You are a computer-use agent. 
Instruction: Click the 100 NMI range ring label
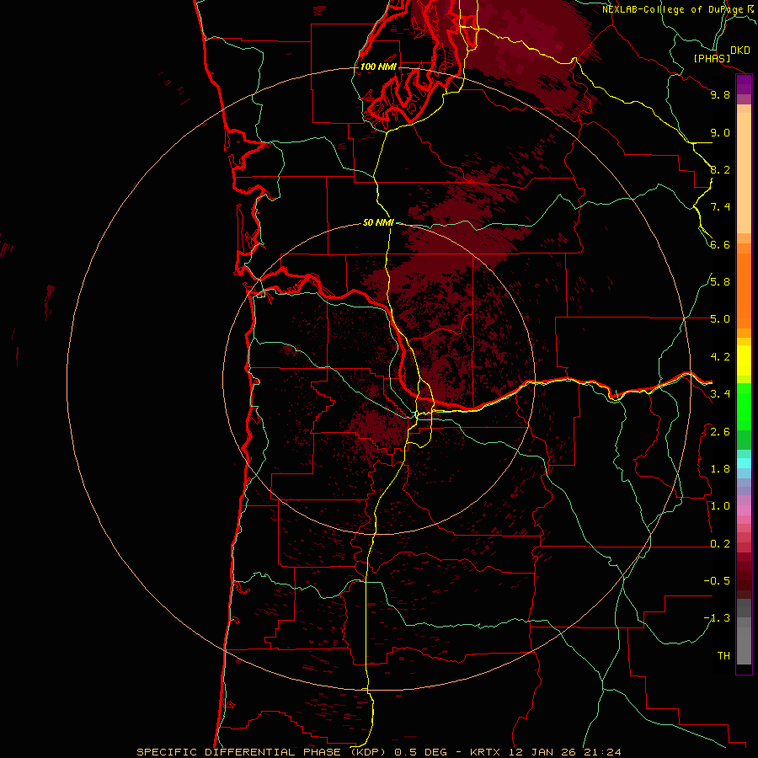point(378,67)
